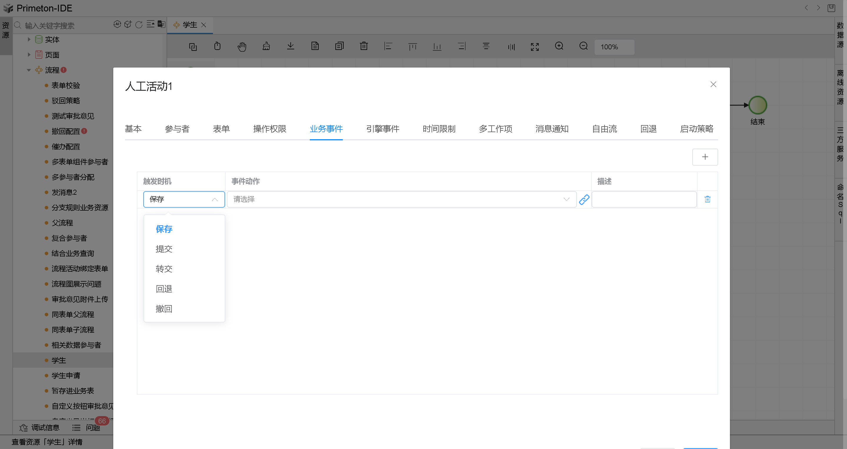Choose 撤回 from the trigger options
The image size is (847, 449).
click(x=164, y=309)
